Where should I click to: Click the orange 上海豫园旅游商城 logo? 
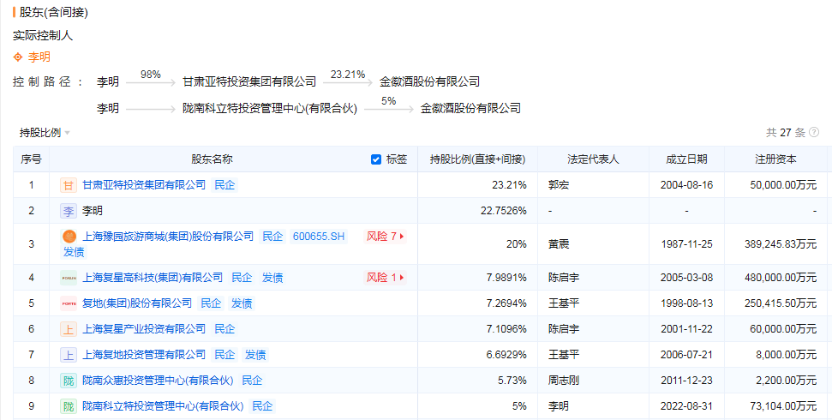[69, 237]
